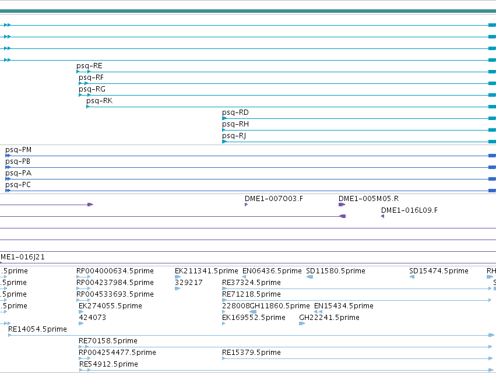The width and height of the screenshot is (496, 373).
Task: Select the SD15474.5prime EST label
Action: (439, 271)
